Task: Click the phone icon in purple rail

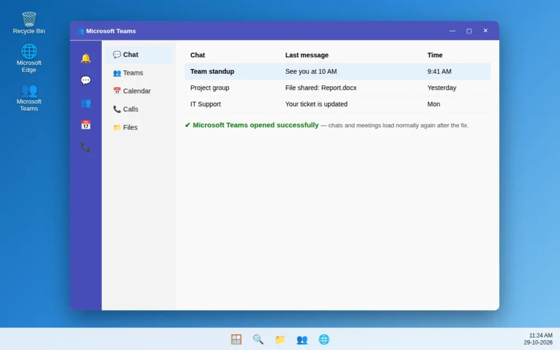Action: [86, 147]
